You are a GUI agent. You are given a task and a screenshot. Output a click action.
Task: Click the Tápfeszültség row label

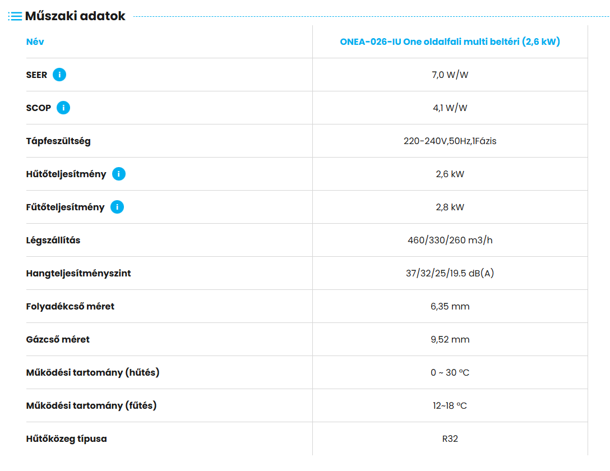point(58,141)
